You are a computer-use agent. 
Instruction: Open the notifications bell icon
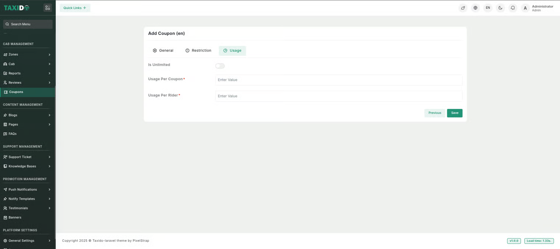512,8
